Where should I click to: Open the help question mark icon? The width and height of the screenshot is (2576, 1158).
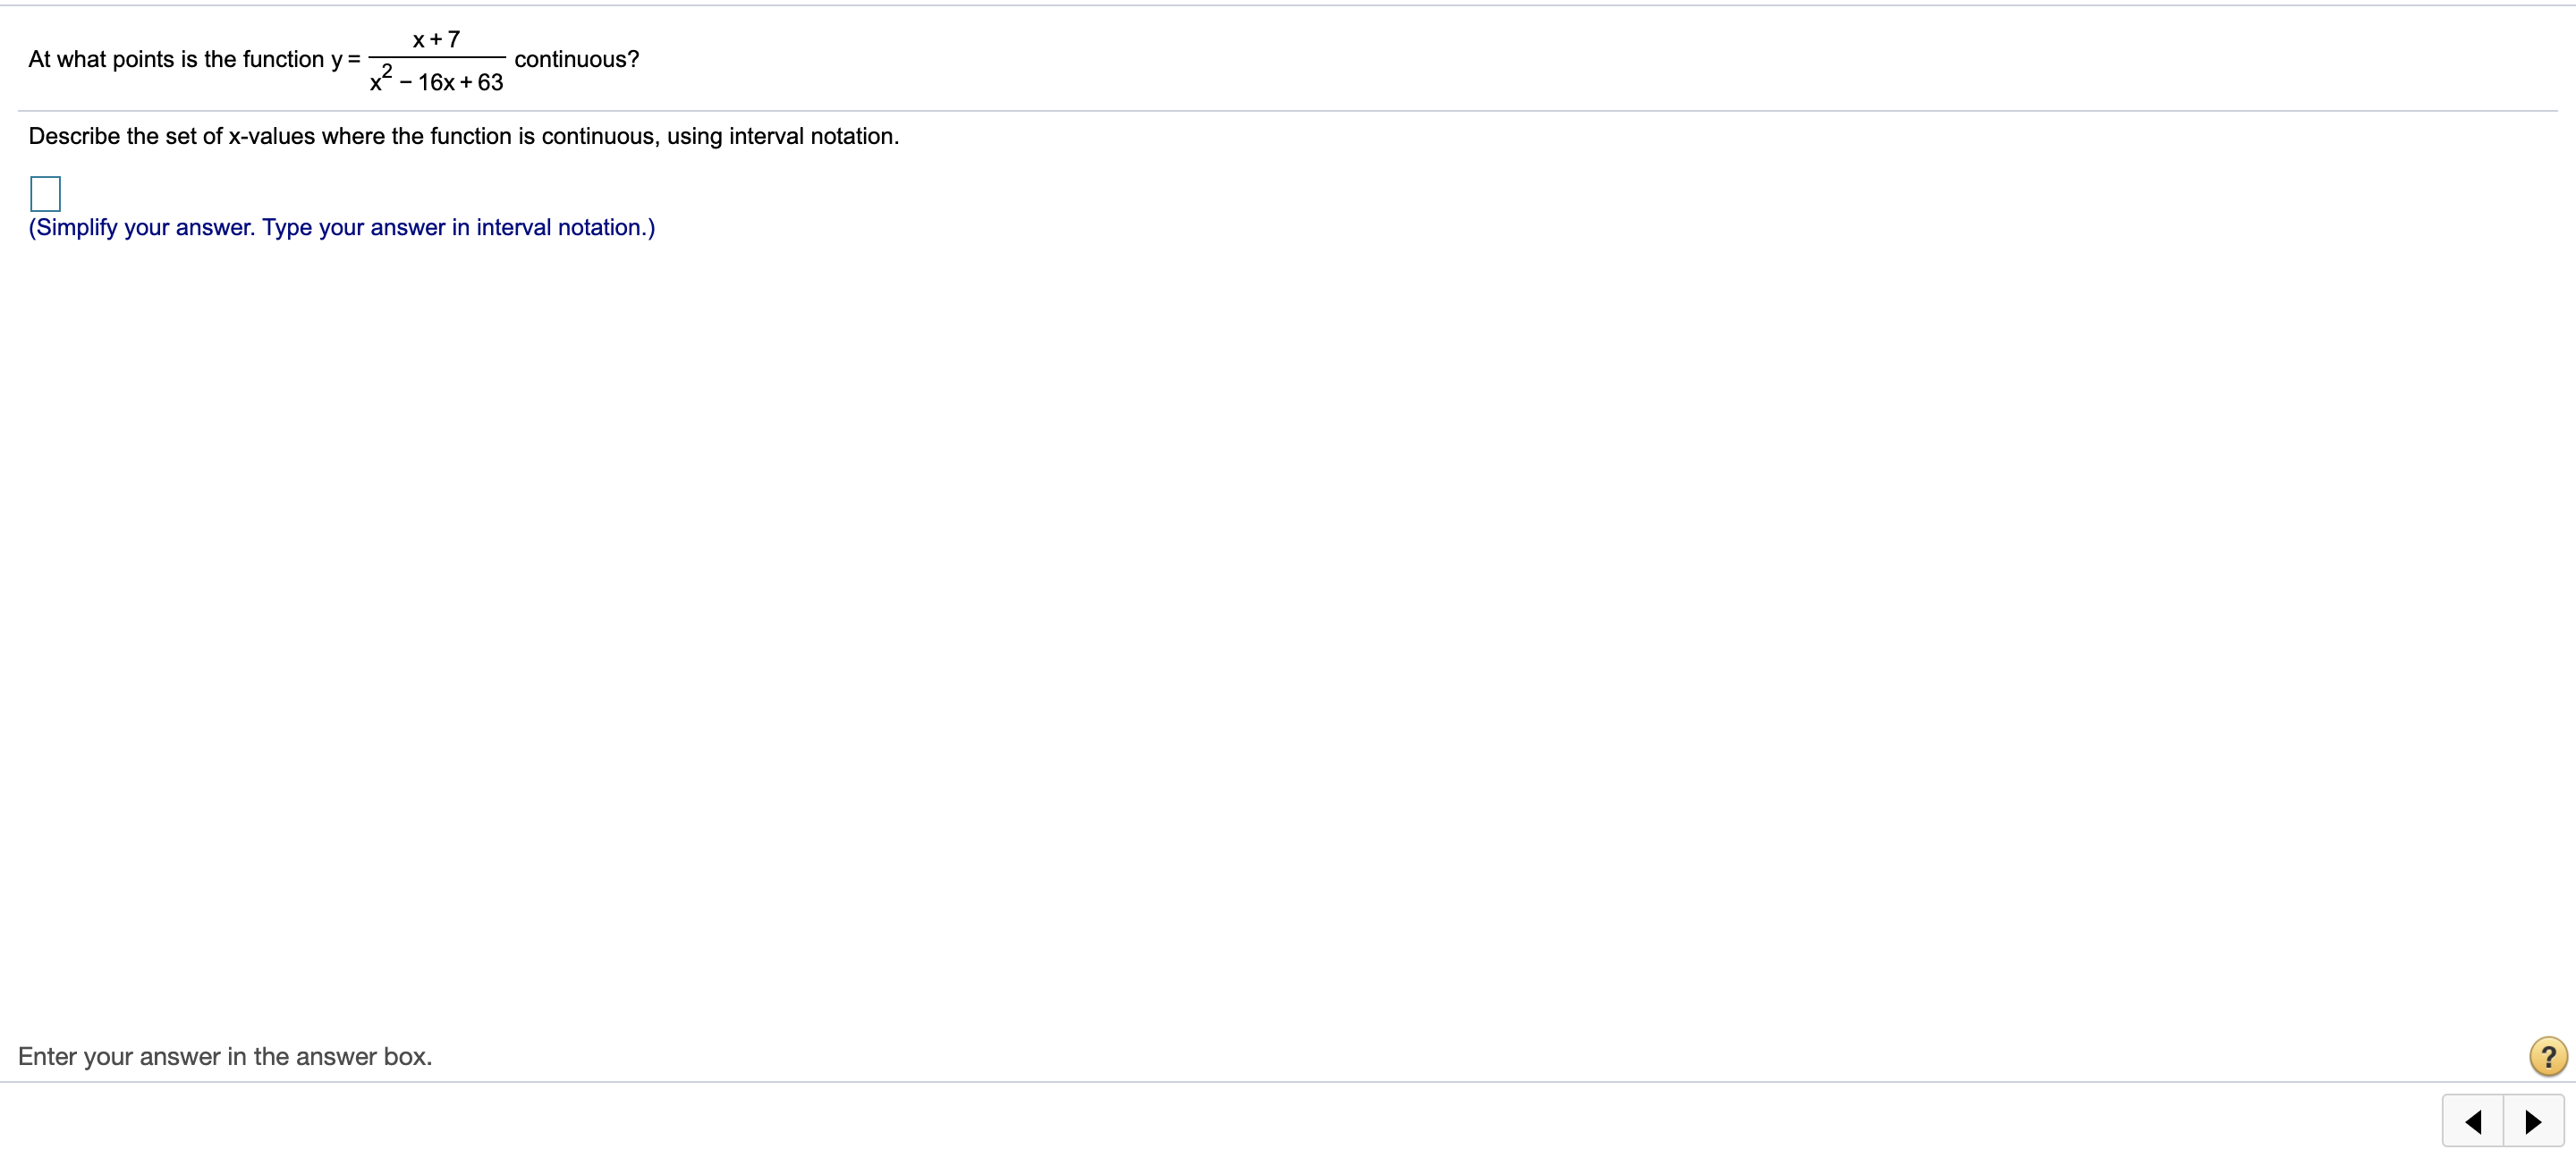(2548, 1056)
